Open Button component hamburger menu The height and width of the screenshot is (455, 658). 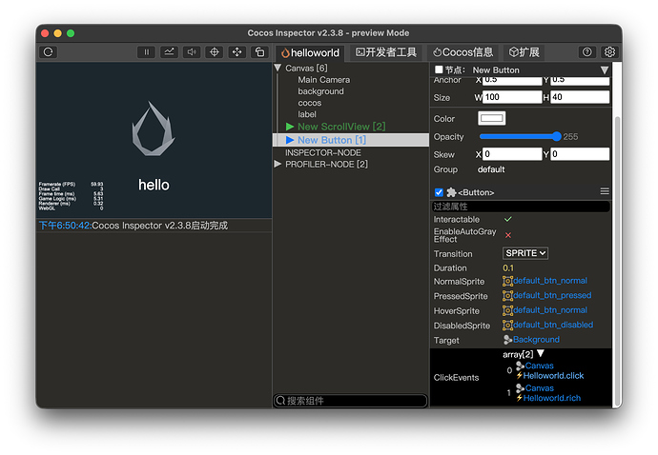coord(605,191)
